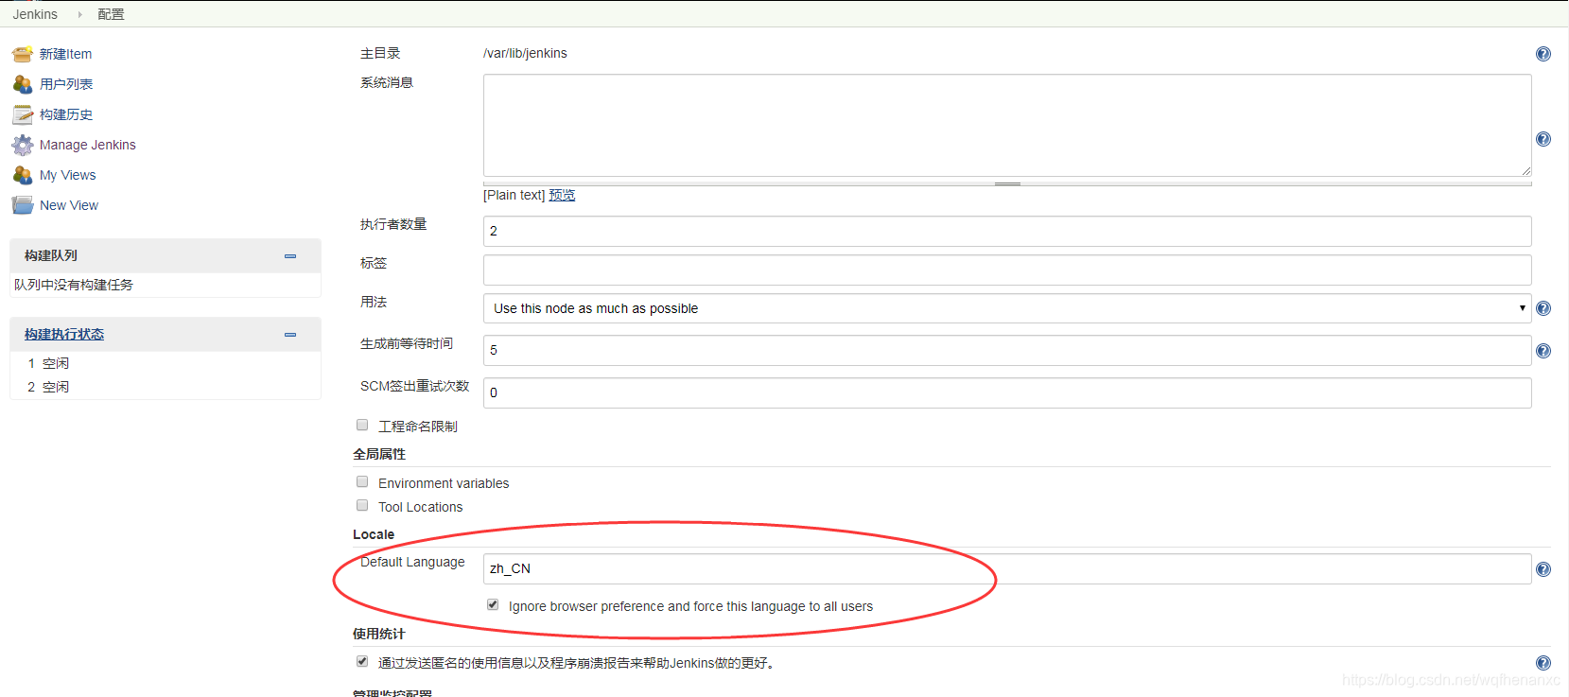Open Manage Jenkins link
Viewport: 1569px width, 697px height.
coord(88,145)
